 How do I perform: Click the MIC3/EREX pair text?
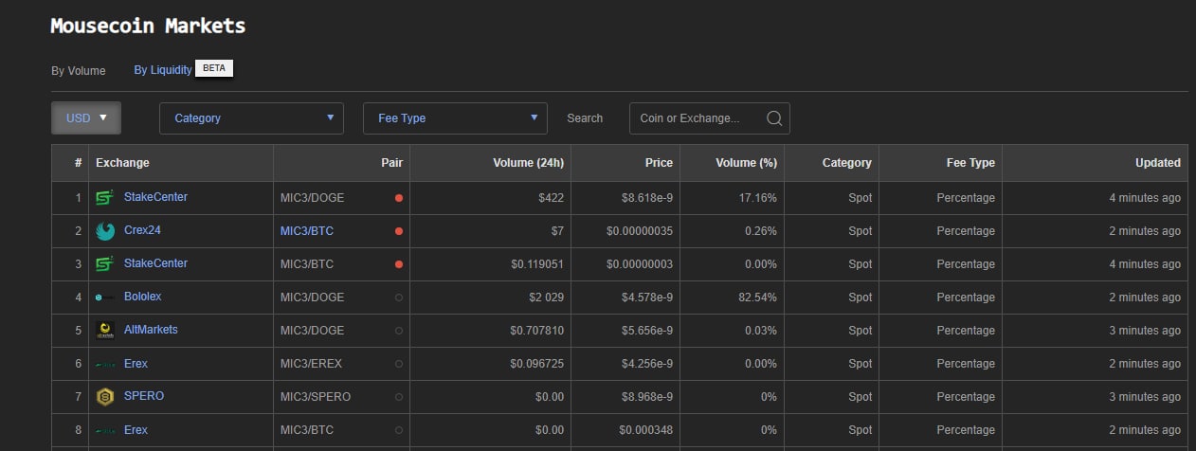coord(311,364)
